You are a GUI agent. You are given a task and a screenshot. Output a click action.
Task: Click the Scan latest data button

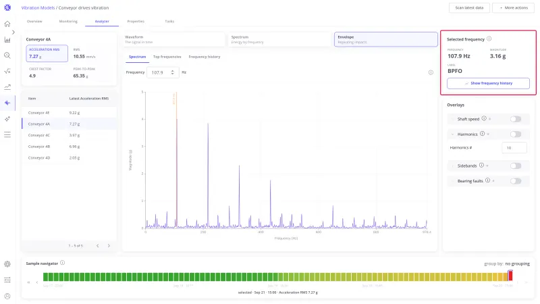tap(469, 7)
